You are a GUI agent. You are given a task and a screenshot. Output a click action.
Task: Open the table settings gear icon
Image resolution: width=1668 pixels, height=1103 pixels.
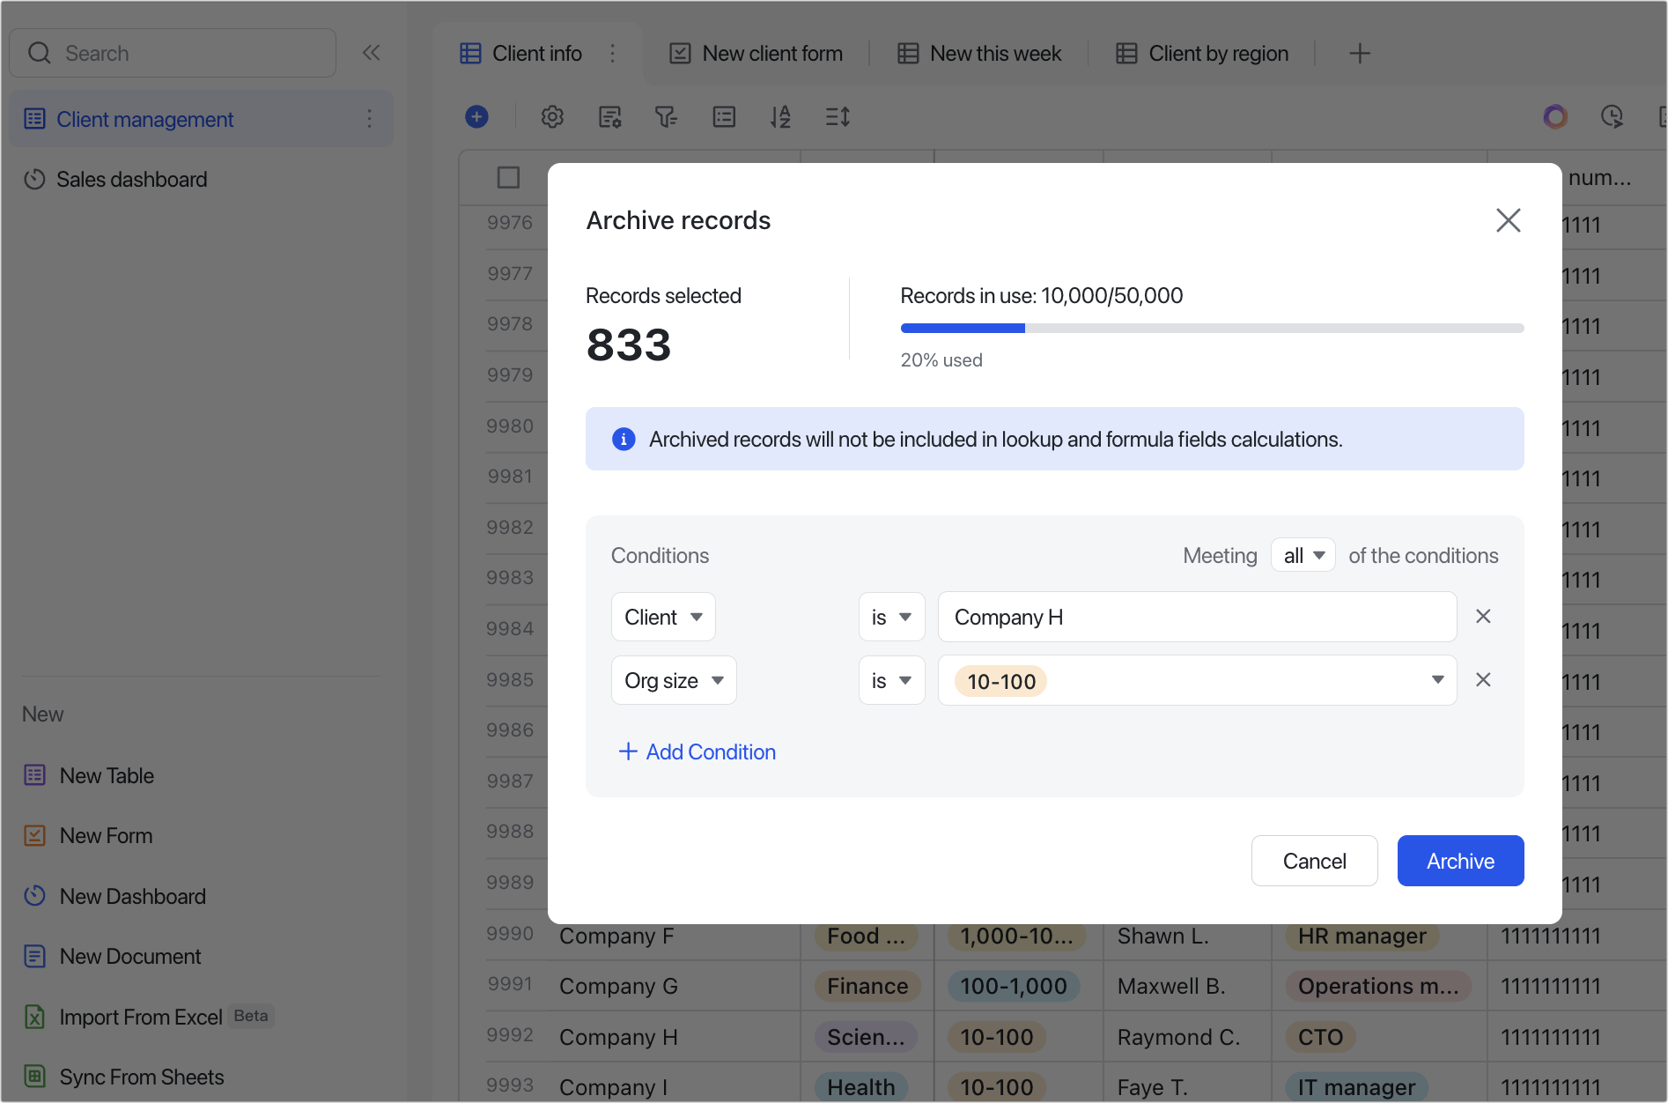click(x=552, y=116)
